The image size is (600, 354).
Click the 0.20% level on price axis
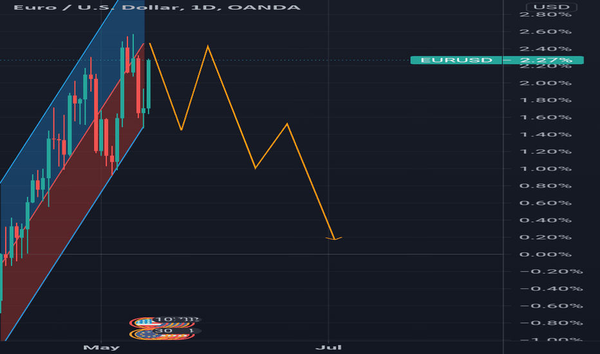(x=545, y=238)
